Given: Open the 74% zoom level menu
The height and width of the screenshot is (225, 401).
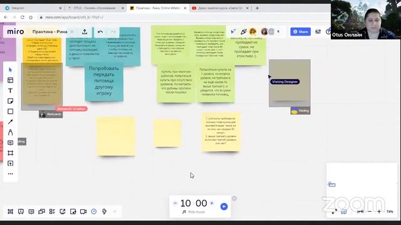Looking at the screenshot, I should click(390, 211).
